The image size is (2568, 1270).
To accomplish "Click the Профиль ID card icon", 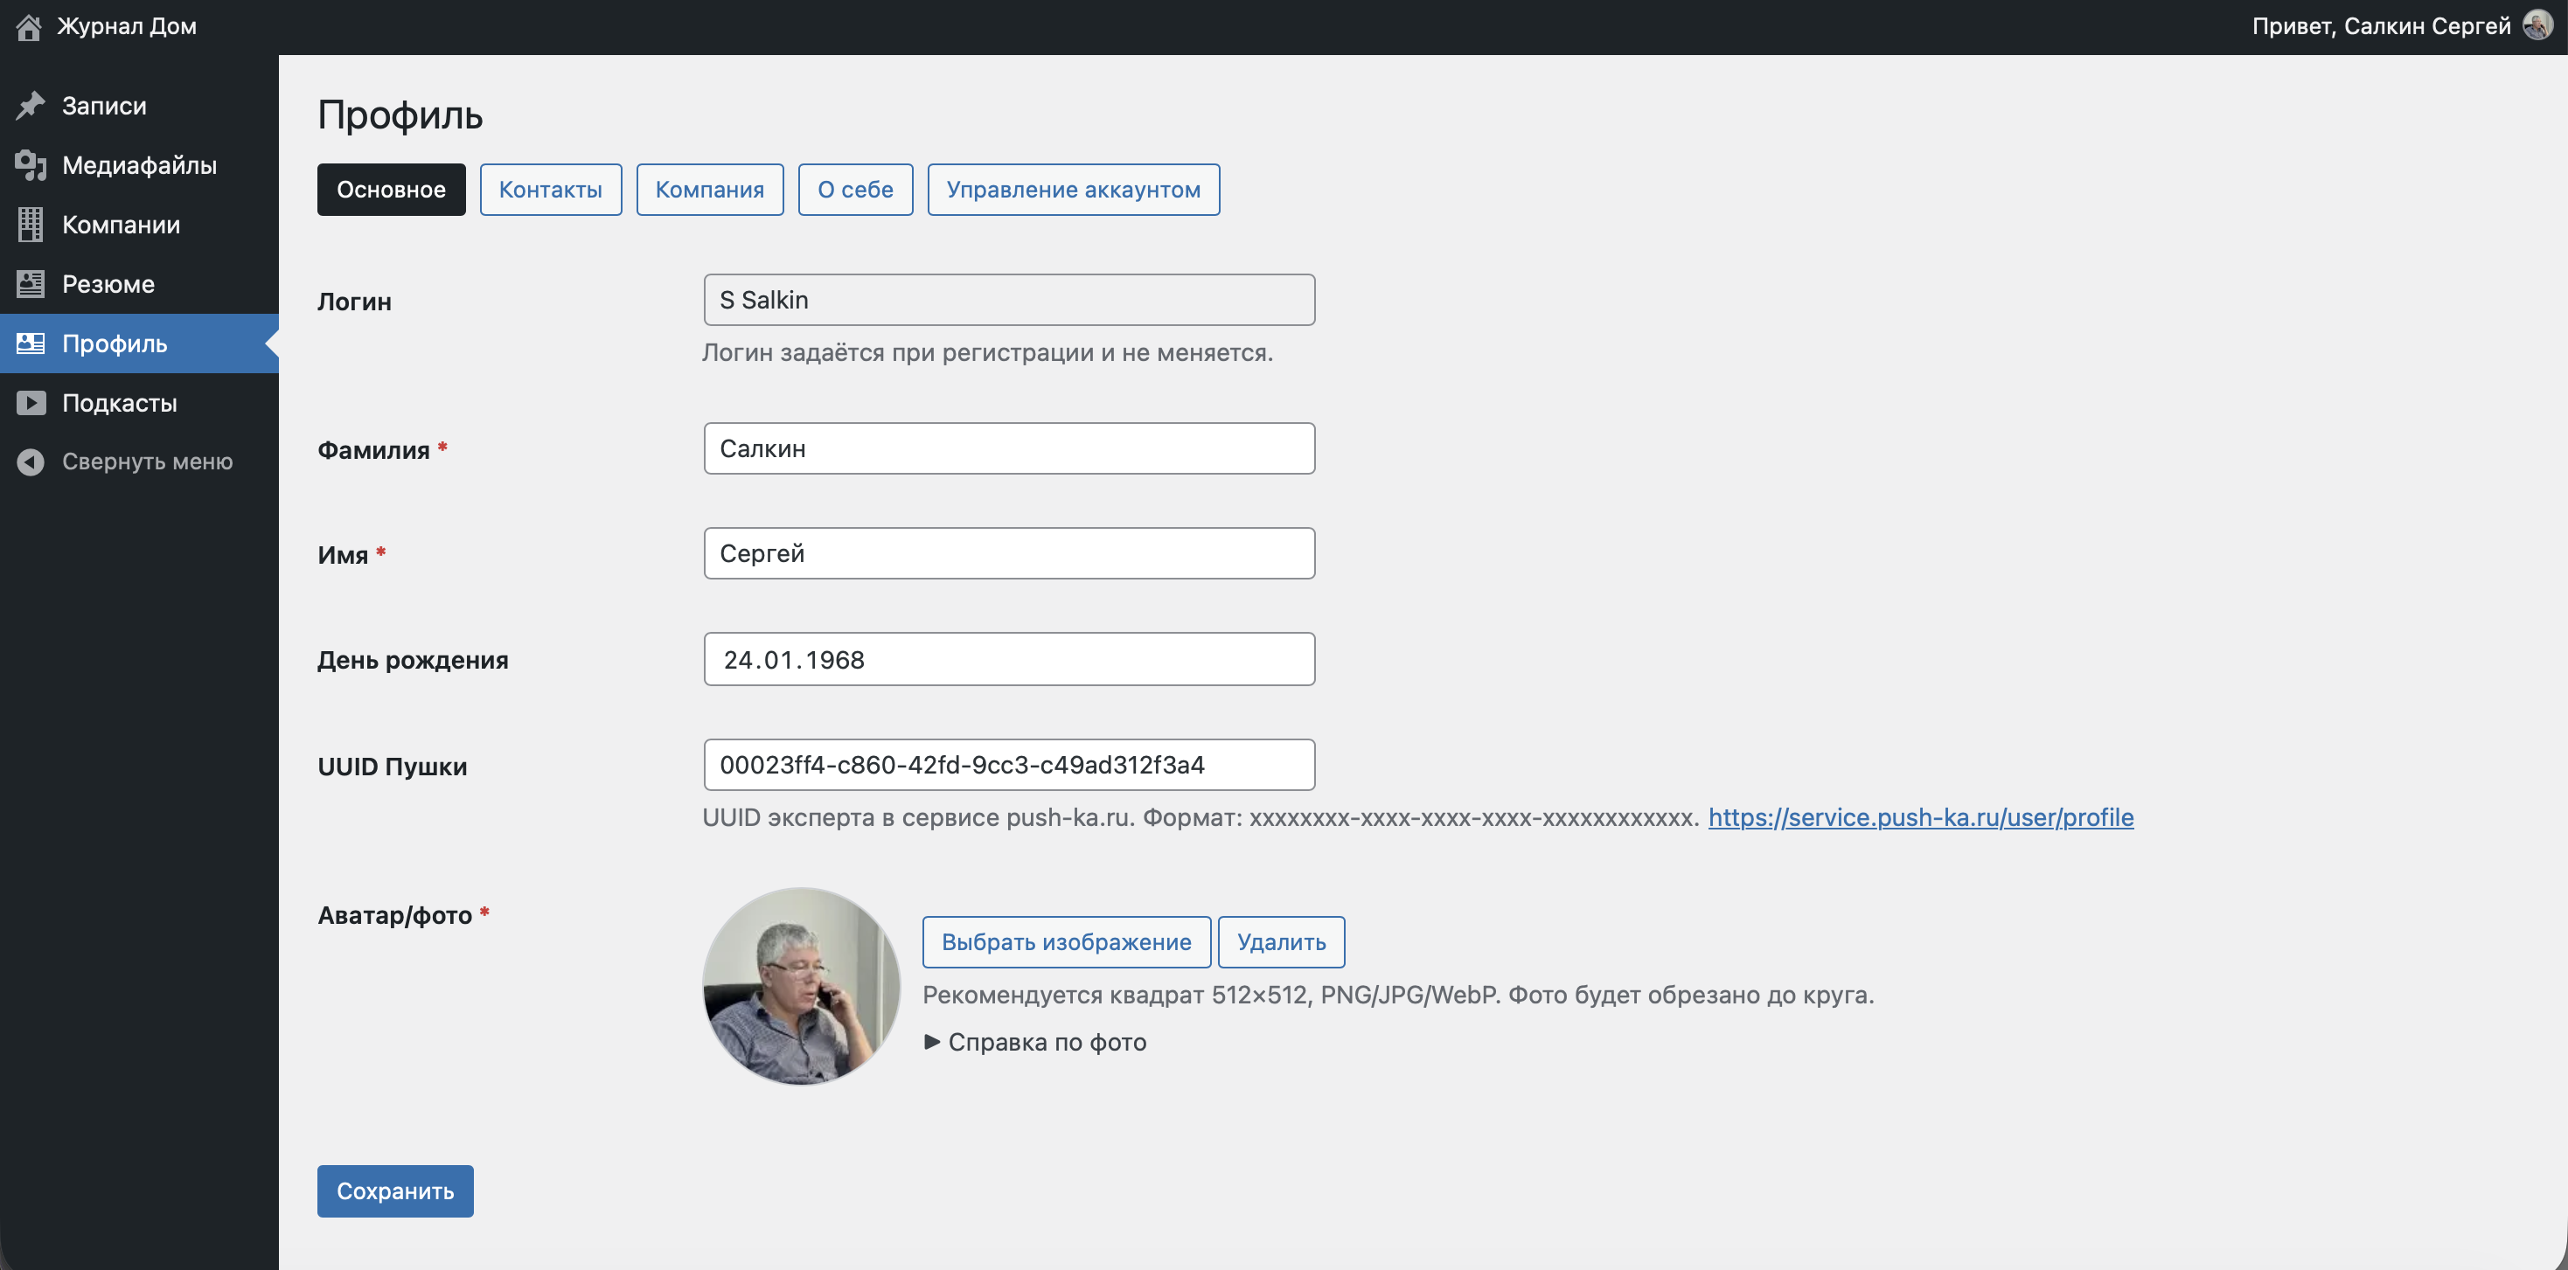I will [x=31, y=343].
